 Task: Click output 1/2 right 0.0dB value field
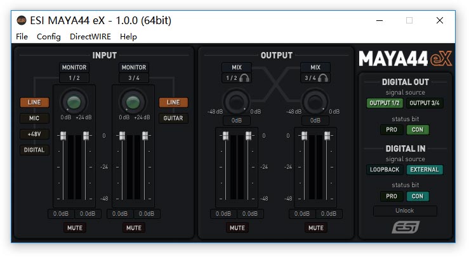(250, 214)
